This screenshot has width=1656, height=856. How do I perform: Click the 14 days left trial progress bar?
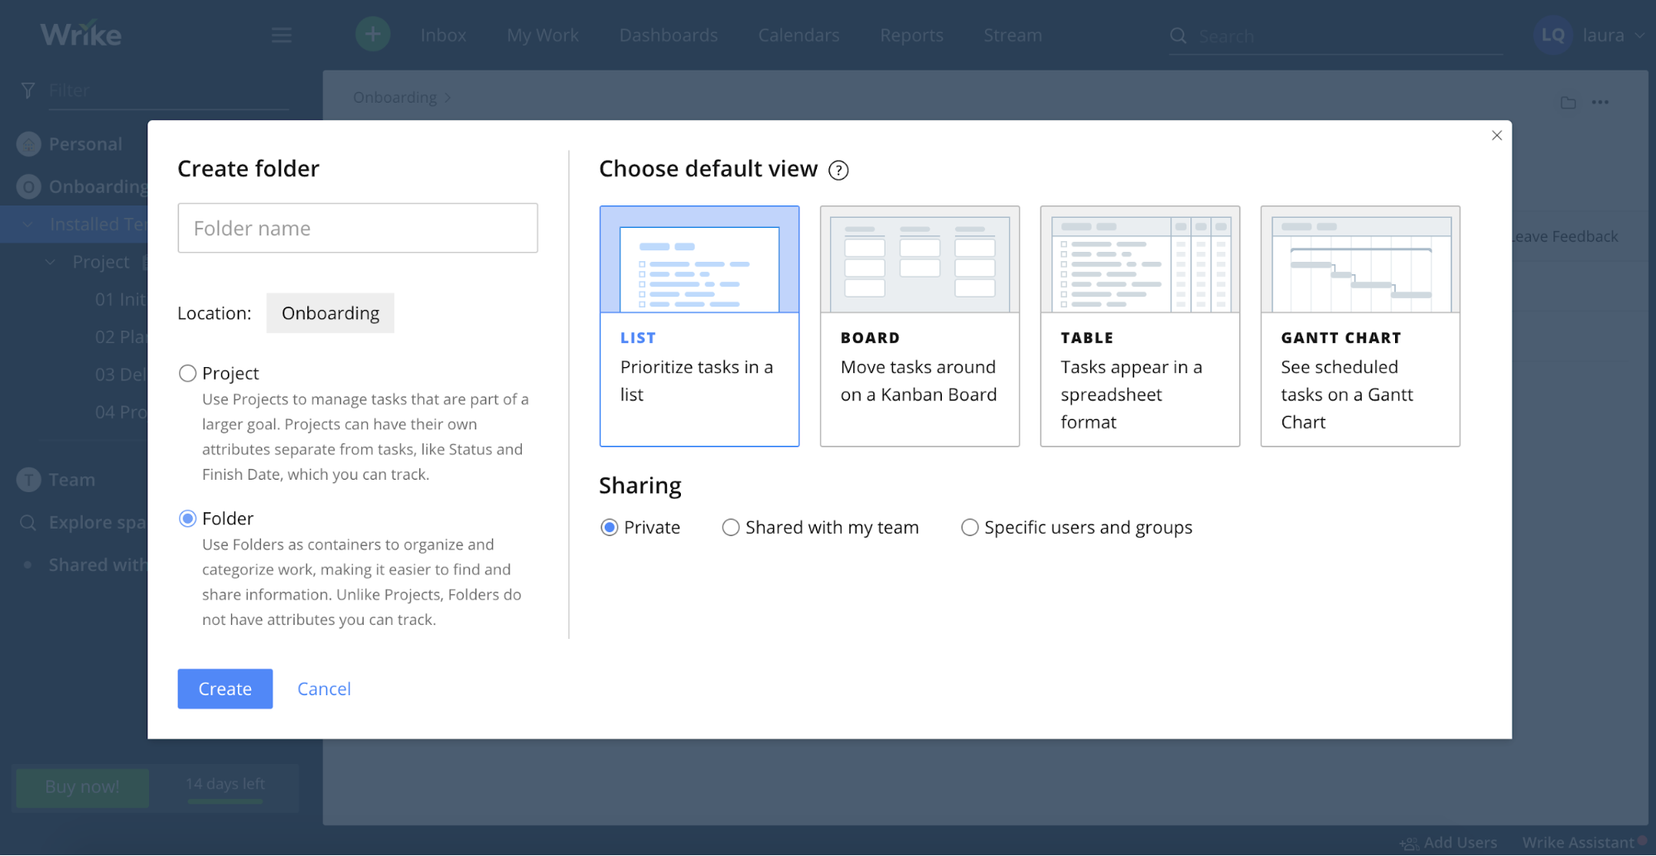coord(225,801)
